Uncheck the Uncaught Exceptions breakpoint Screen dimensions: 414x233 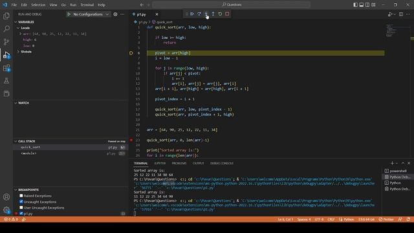click(21, 201)
